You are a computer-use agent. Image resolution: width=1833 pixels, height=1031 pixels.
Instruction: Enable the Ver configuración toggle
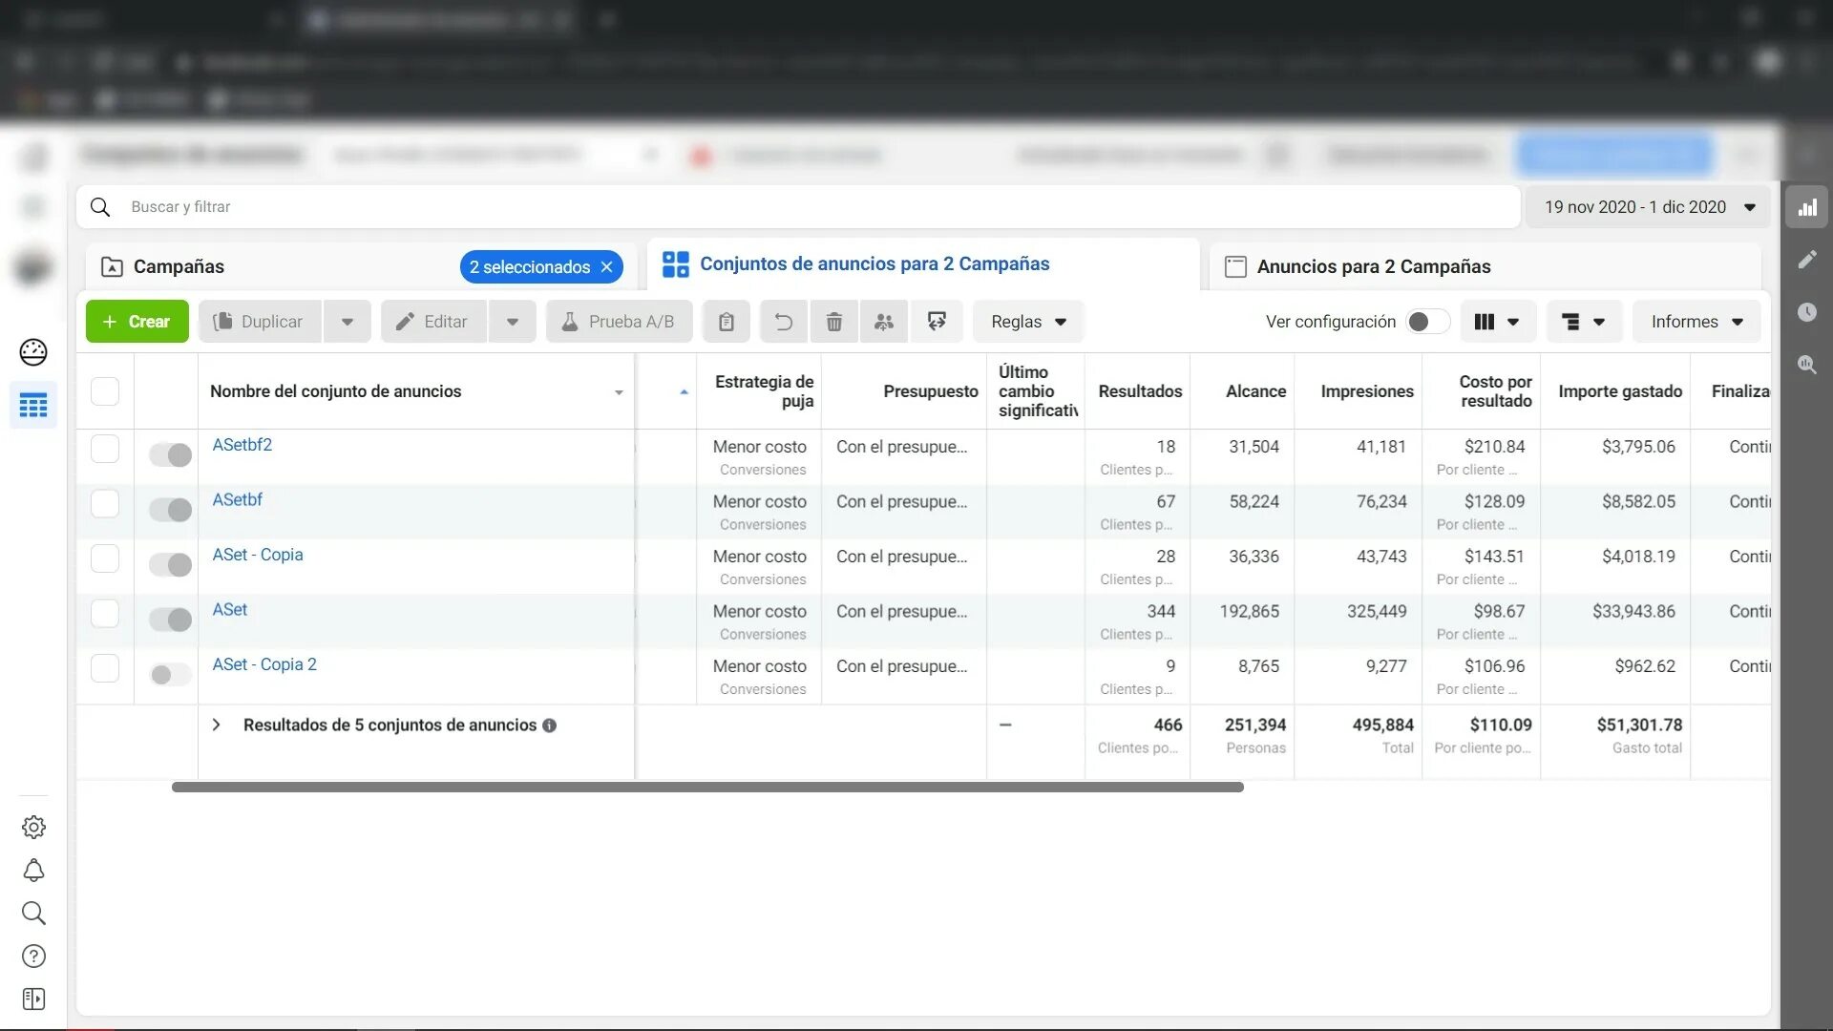point(1426,322)
